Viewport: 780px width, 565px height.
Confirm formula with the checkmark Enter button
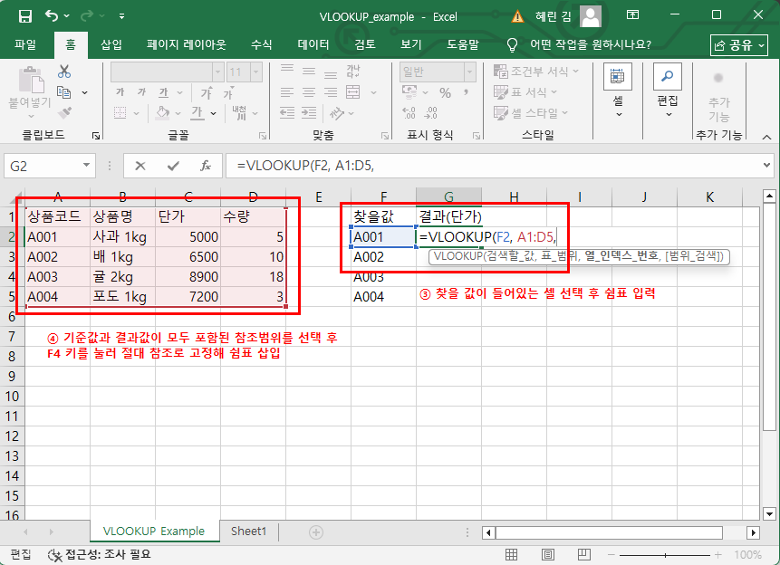[173, 166]
